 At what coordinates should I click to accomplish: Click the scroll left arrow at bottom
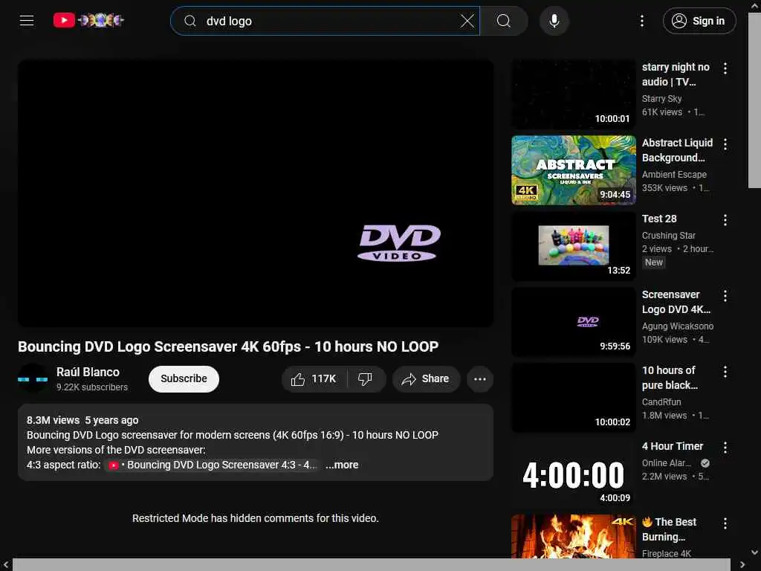click(x=5, y=565)
